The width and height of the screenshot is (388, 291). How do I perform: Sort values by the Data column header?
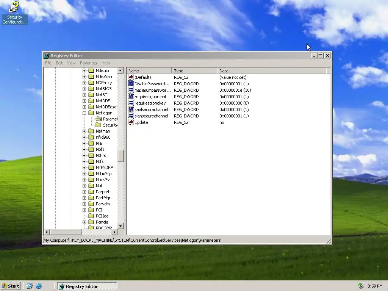(271, 71)
